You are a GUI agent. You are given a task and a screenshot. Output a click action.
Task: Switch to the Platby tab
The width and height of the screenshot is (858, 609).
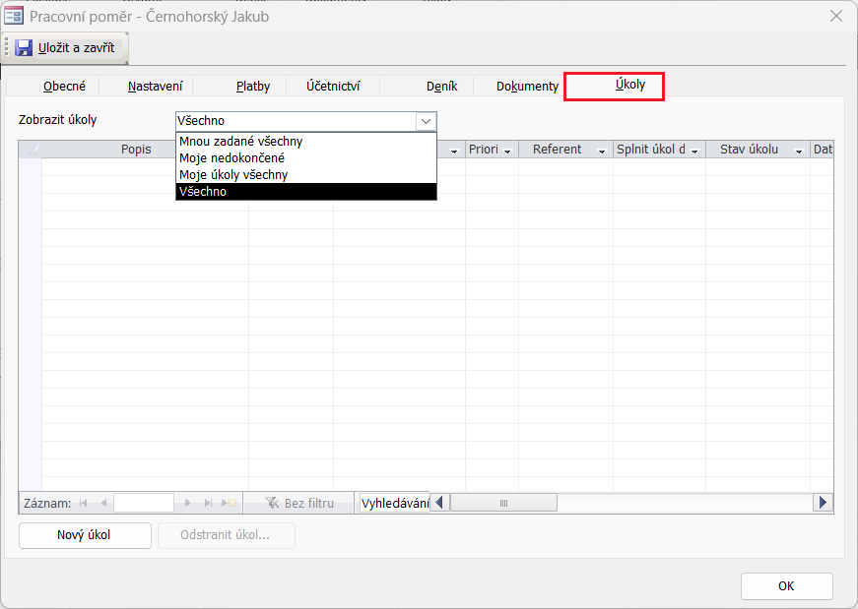pyautogui.click(x=253, y=86)
